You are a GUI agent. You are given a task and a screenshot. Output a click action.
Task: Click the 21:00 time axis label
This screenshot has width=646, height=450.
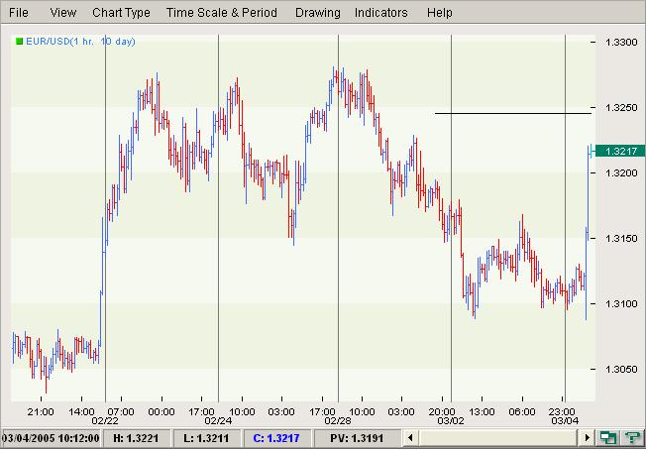coord(41,411)
